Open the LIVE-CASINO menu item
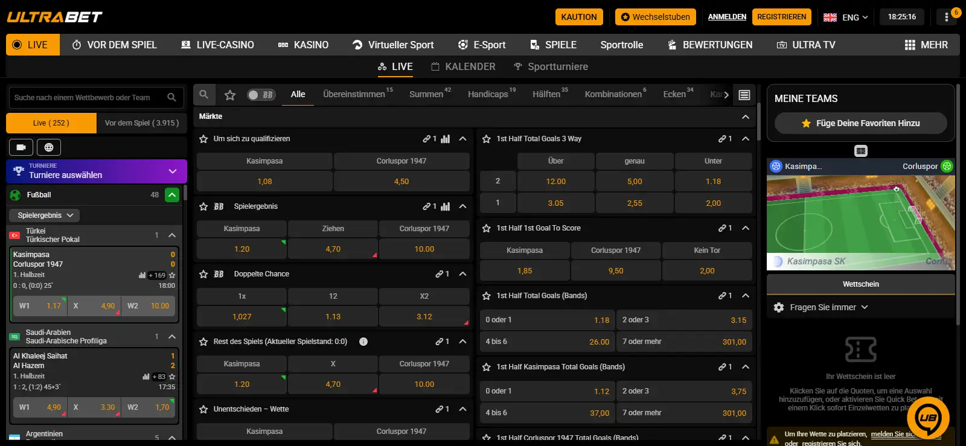 (x=217, y=45)
